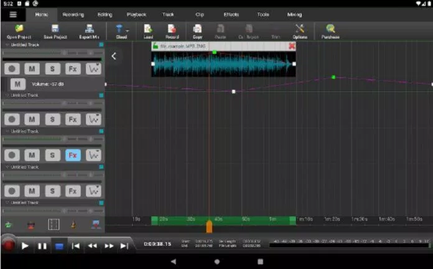Open the Cloud dropdown arrow
The height and width of the screenshot is (269, 433).
(128, 30)
